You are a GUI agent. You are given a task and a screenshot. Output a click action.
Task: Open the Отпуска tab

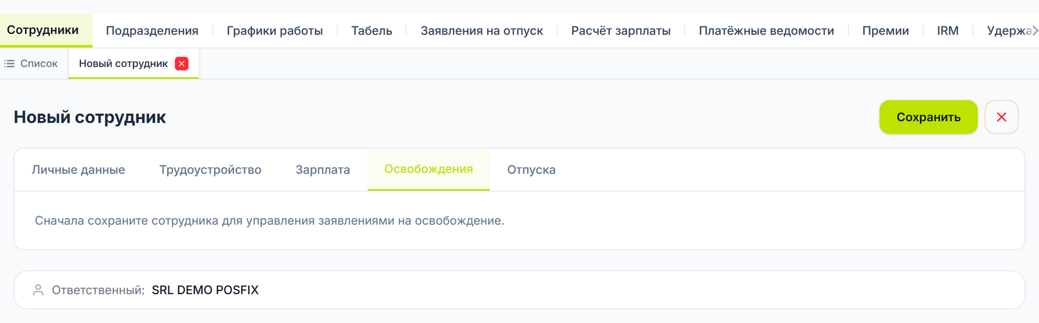[531, 169]
